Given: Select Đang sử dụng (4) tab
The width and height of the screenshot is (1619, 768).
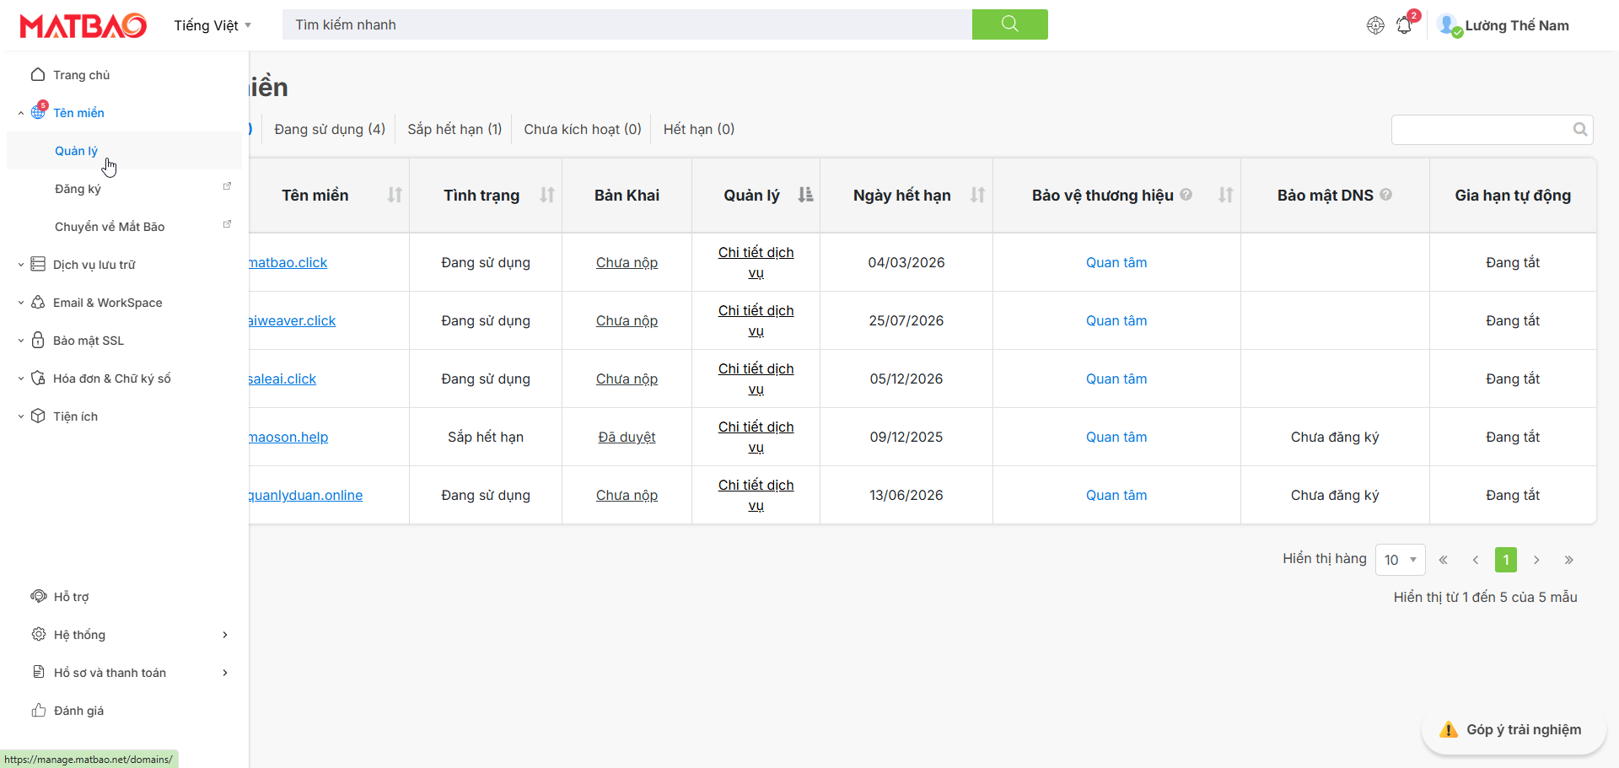Looking at the screenshot, I should click(x=330, y=129).
